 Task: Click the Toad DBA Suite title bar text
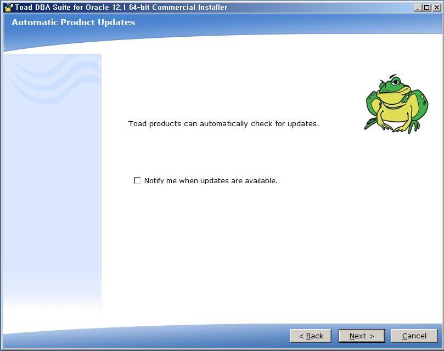tap(121, 7)
